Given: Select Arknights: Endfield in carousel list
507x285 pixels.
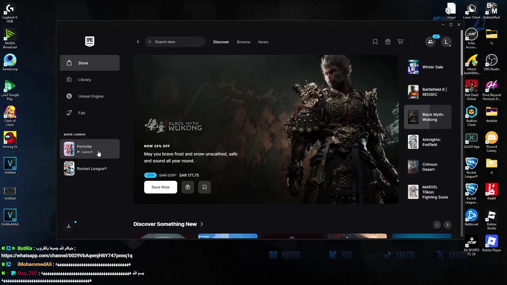Looking at the screenshot, I should tap(428, 142).
